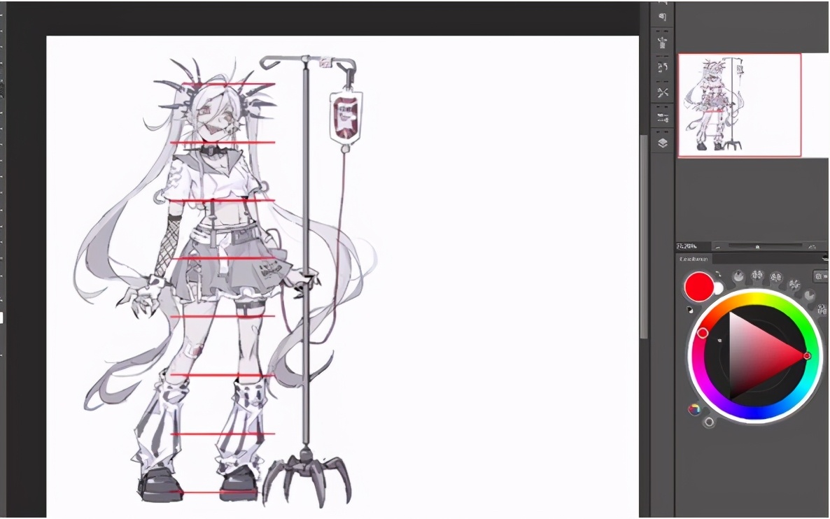Click the first palette icon above color wheel
Image resolution: width=830 pixels, height=519 pixels.
coord(738,277)
